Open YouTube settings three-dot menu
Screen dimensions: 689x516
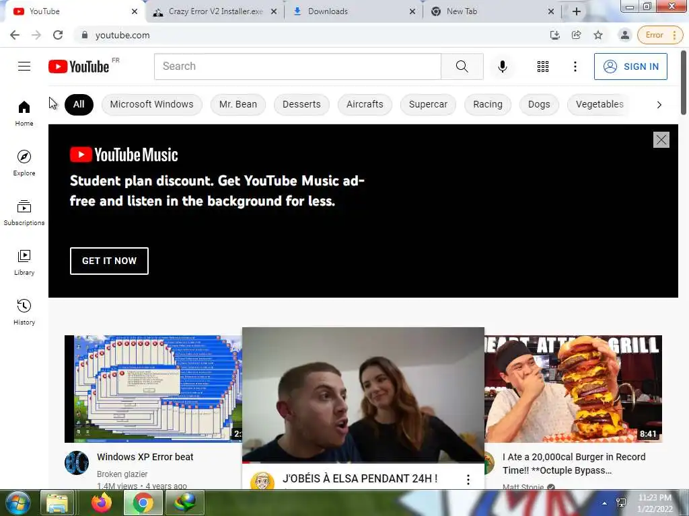coord(575,67)
